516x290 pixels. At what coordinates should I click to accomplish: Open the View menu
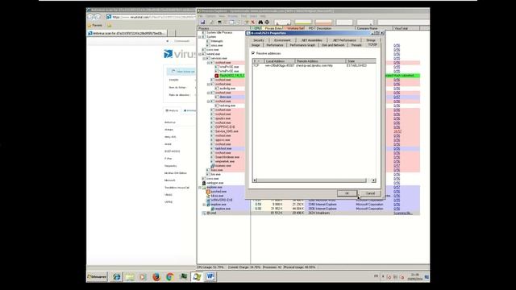click(222, 16)
